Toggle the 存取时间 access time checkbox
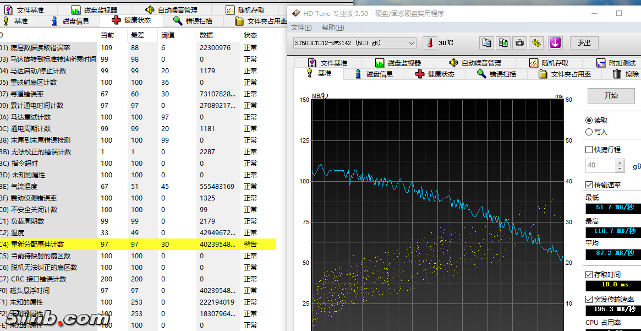 (589, 274)
